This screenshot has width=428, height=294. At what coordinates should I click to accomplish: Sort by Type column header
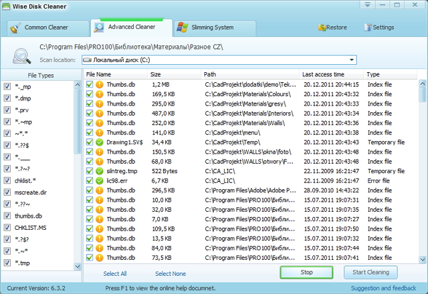click(x=391, y=74)
